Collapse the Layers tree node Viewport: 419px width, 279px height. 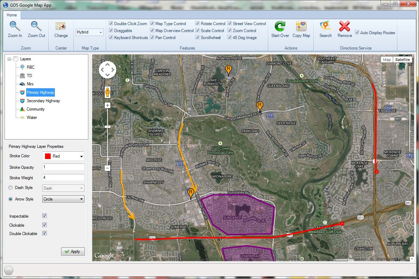pyautogui.click(x=9, y=59)
